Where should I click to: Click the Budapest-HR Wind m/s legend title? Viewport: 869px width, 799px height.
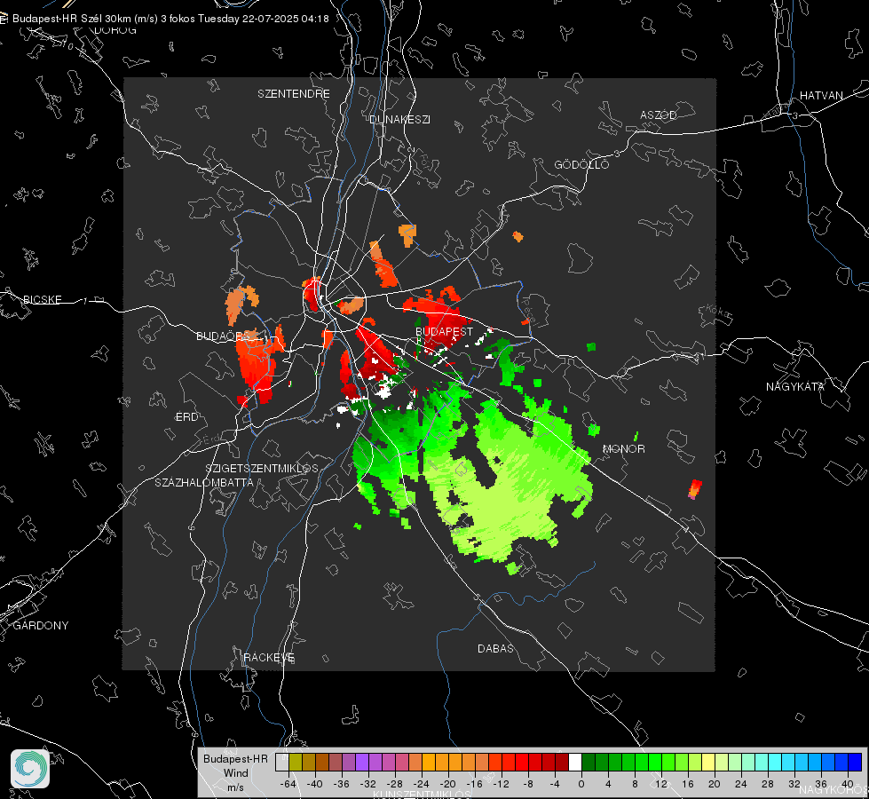(235, 773)
